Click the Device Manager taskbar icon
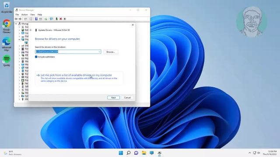This screenshot has height=157, width=280. 159,153
